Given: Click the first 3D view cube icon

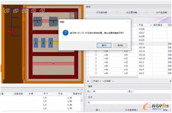Looking at the screenshot, I should [7, 11].
